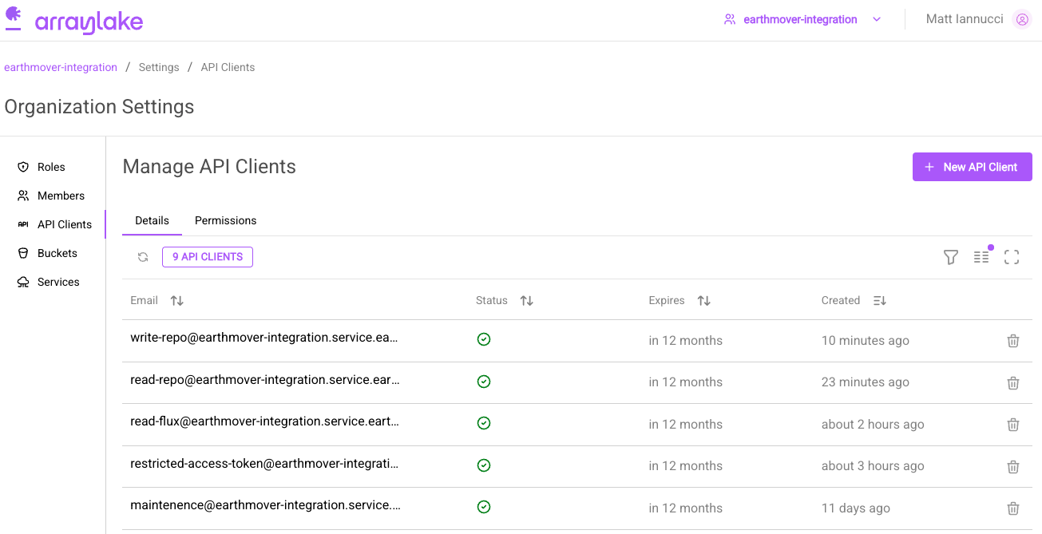1042x534 pixels.
Task: Sort by Expires column arrows
Action: click(703, 301)
